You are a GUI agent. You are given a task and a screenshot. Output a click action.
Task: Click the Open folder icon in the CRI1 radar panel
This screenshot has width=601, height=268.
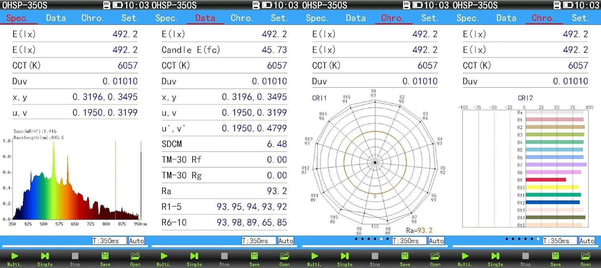[x=435, y=257]
